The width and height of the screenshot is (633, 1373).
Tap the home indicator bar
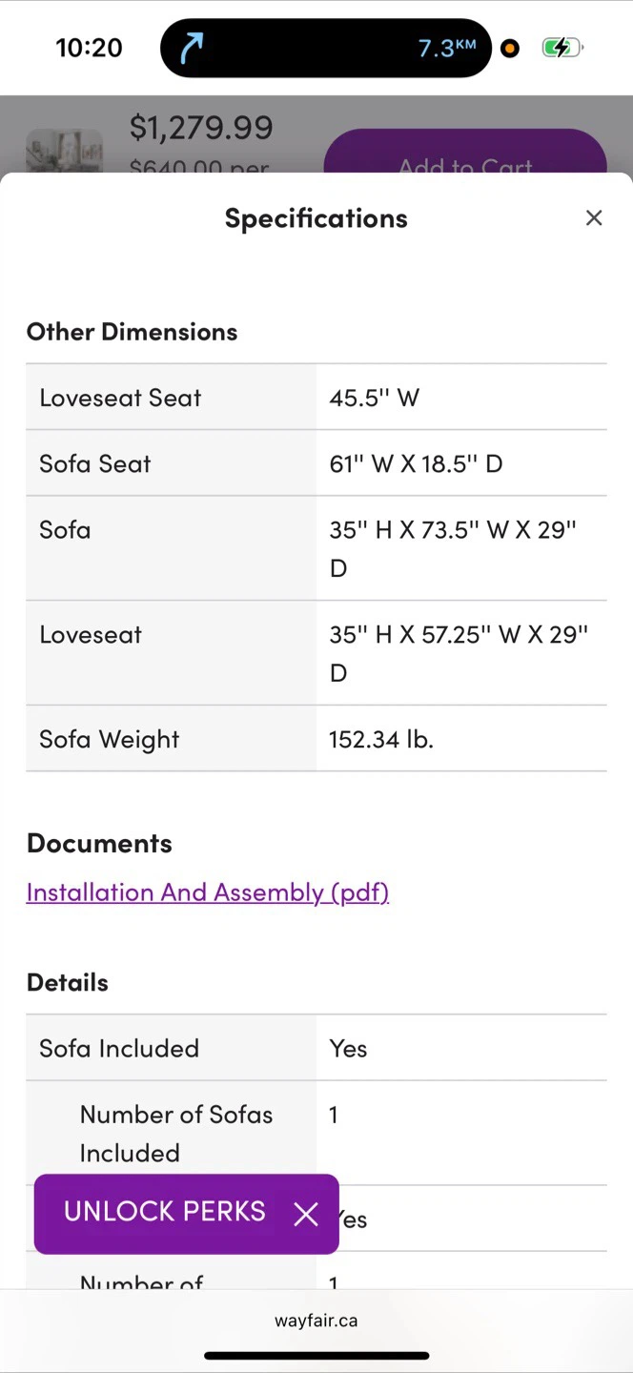316,1355
